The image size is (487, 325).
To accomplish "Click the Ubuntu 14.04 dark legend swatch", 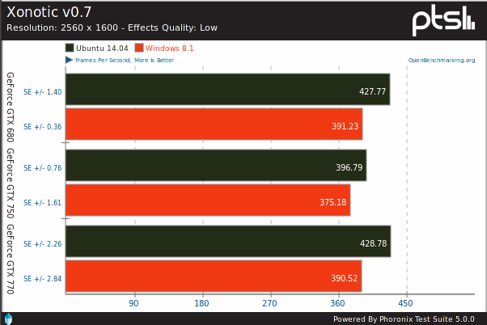I will click(x=70, y=48).
